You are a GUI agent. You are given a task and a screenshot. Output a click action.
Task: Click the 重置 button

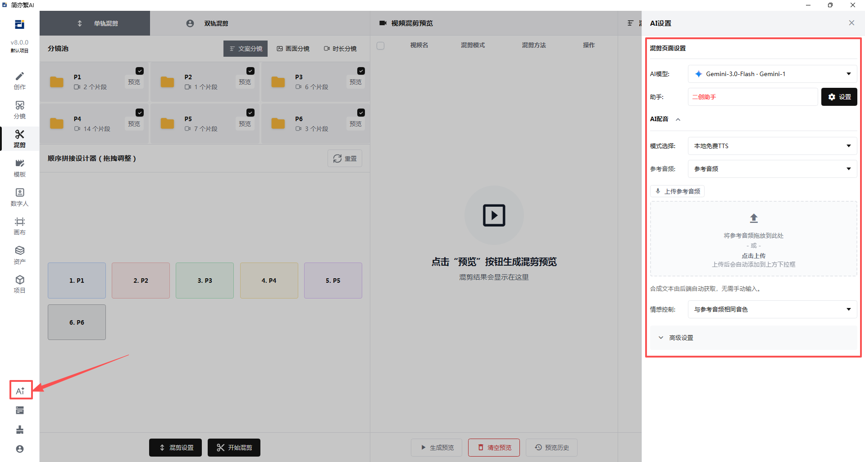[x=345, y=159]
